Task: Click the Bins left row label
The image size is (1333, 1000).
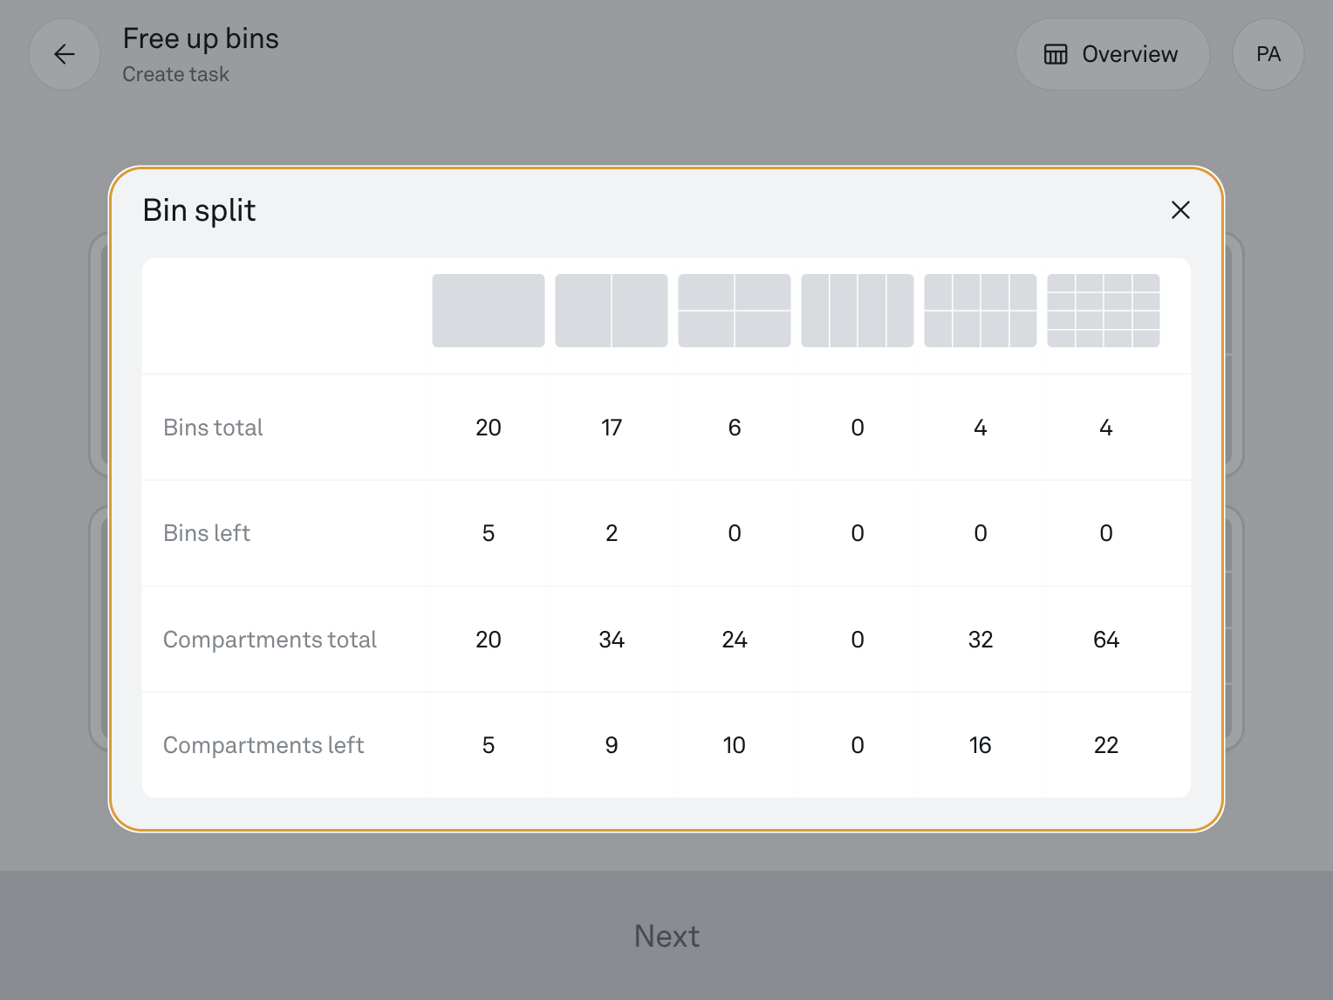Action: click(207, 533)
